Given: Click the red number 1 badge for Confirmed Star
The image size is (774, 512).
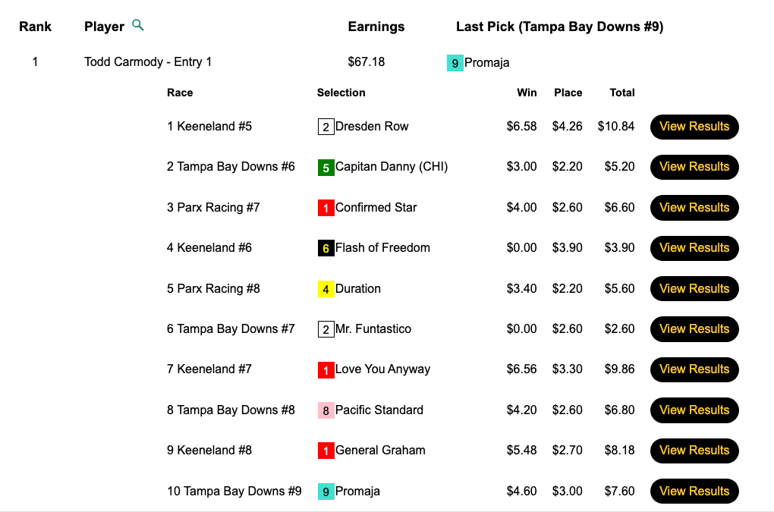Looking at the screenshot, I should [x=326, y=208].
